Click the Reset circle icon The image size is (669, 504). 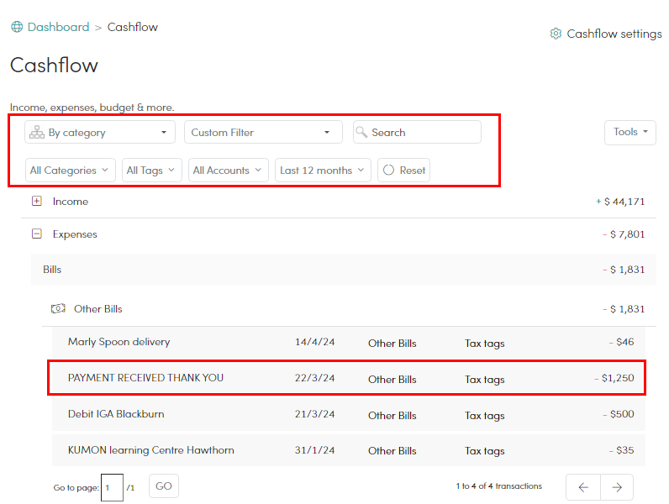388,171
